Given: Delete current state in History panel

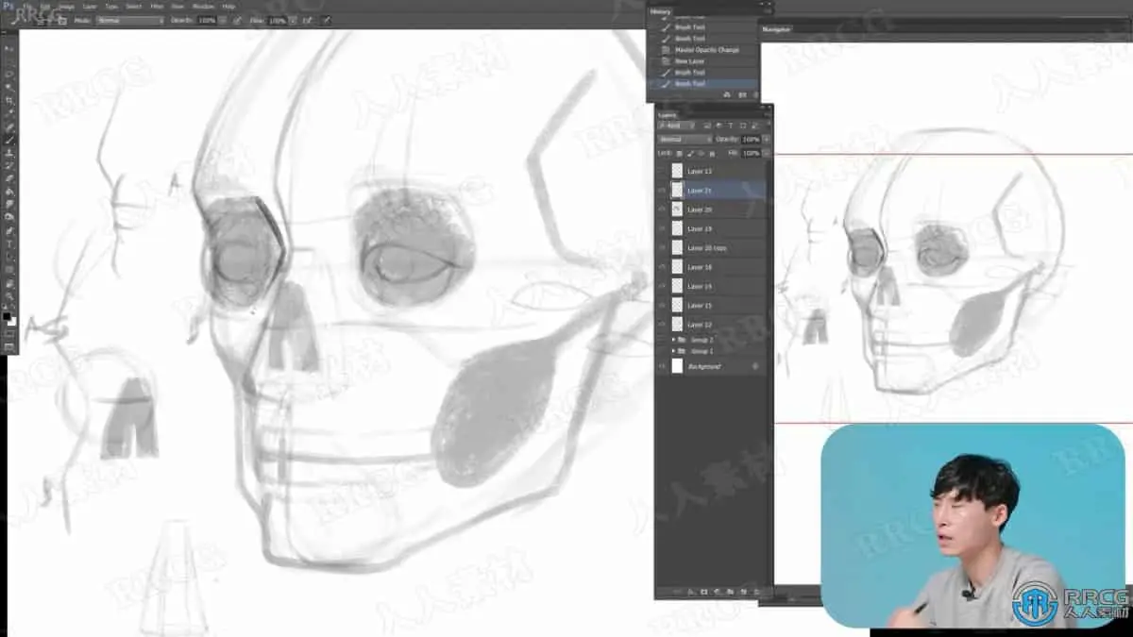Looking at the screenshot, I should click(x=753, y=94).
